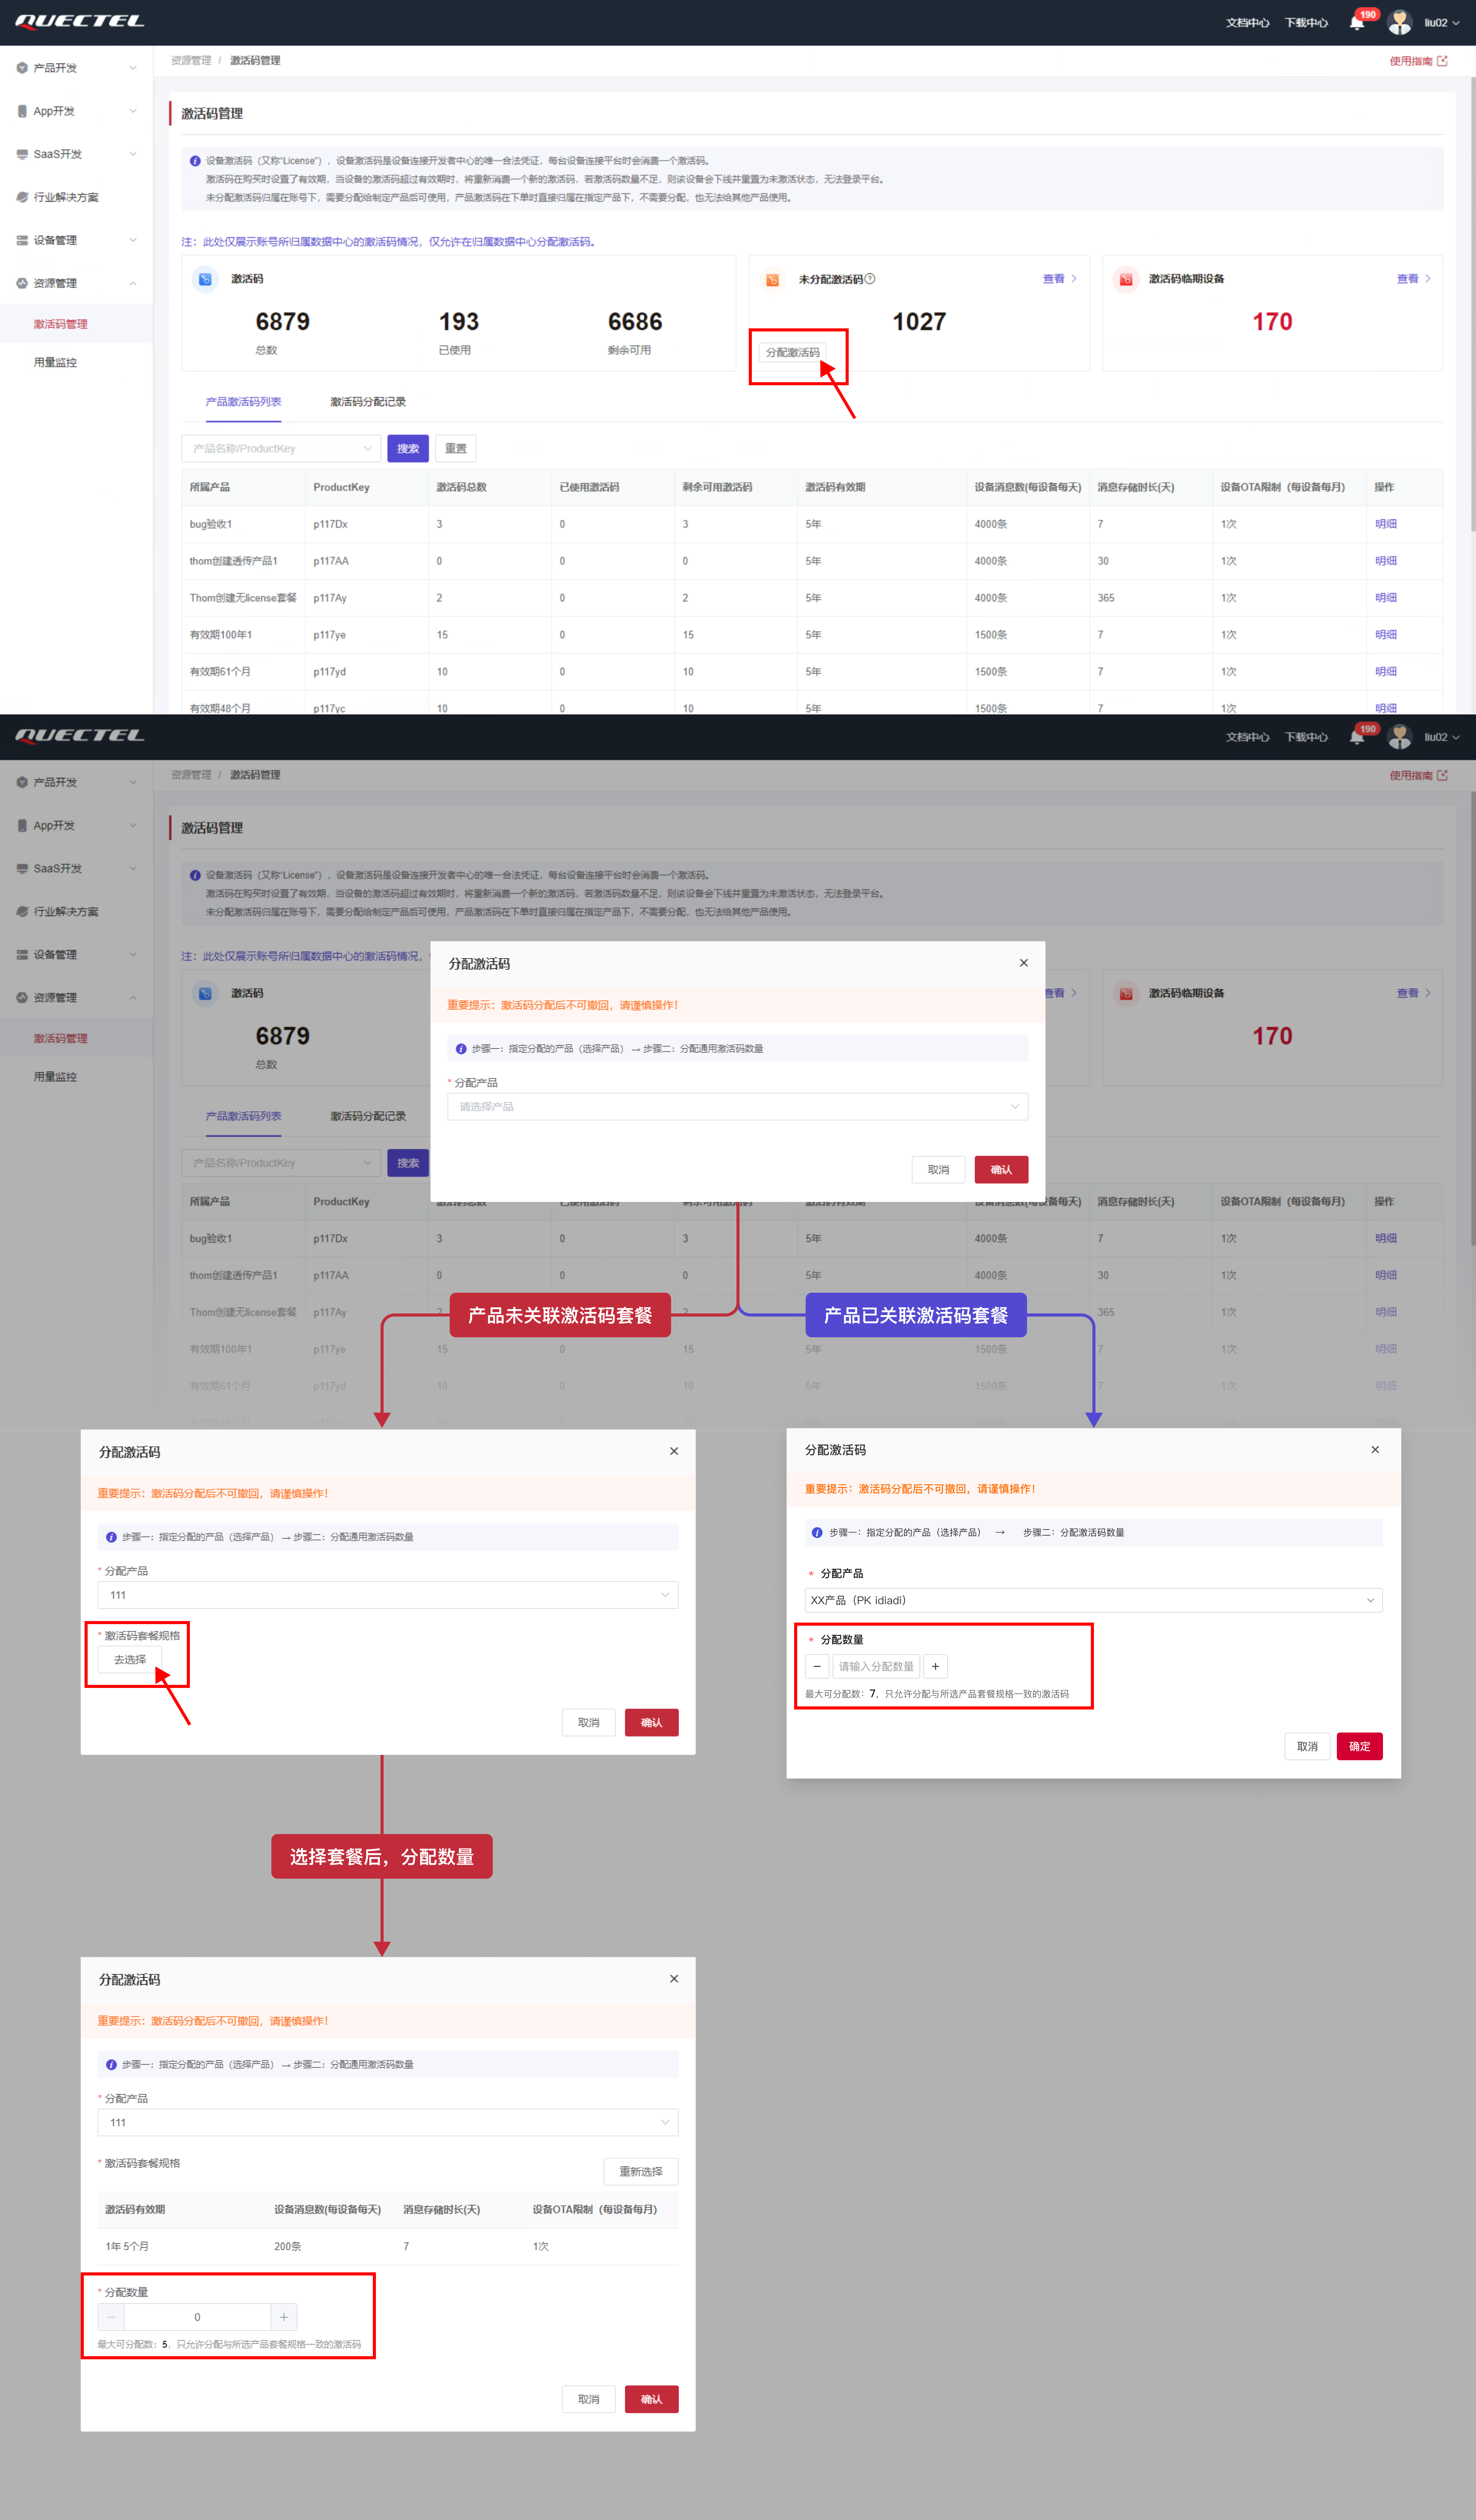The height and width of the screenshot is (2520, 1476).
Task: Click 使用指南 external-link icon on page without dialog
Action: point(1442,61)
